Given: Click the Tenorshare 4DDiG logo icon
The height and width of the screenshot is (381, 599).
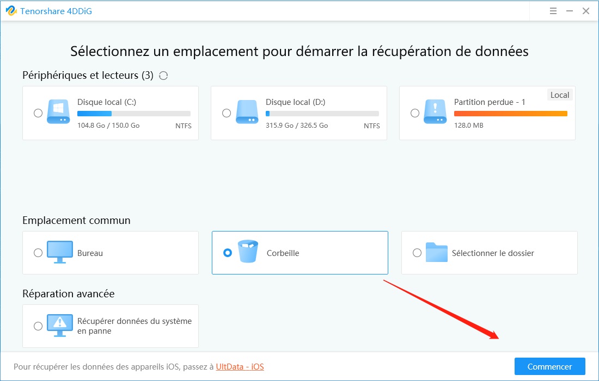Looking at the screenshot, I should click(11, 11).
